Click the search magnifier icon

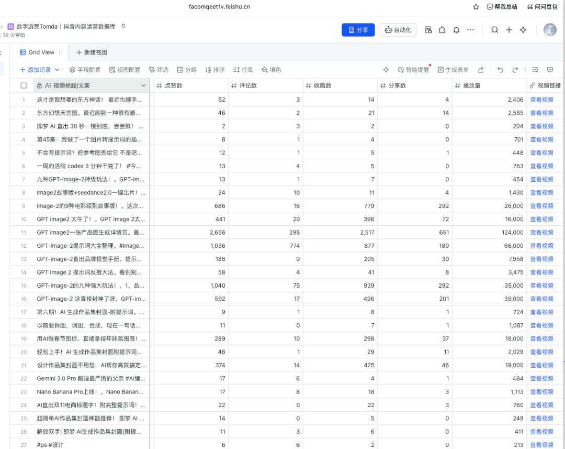[495, 30]
